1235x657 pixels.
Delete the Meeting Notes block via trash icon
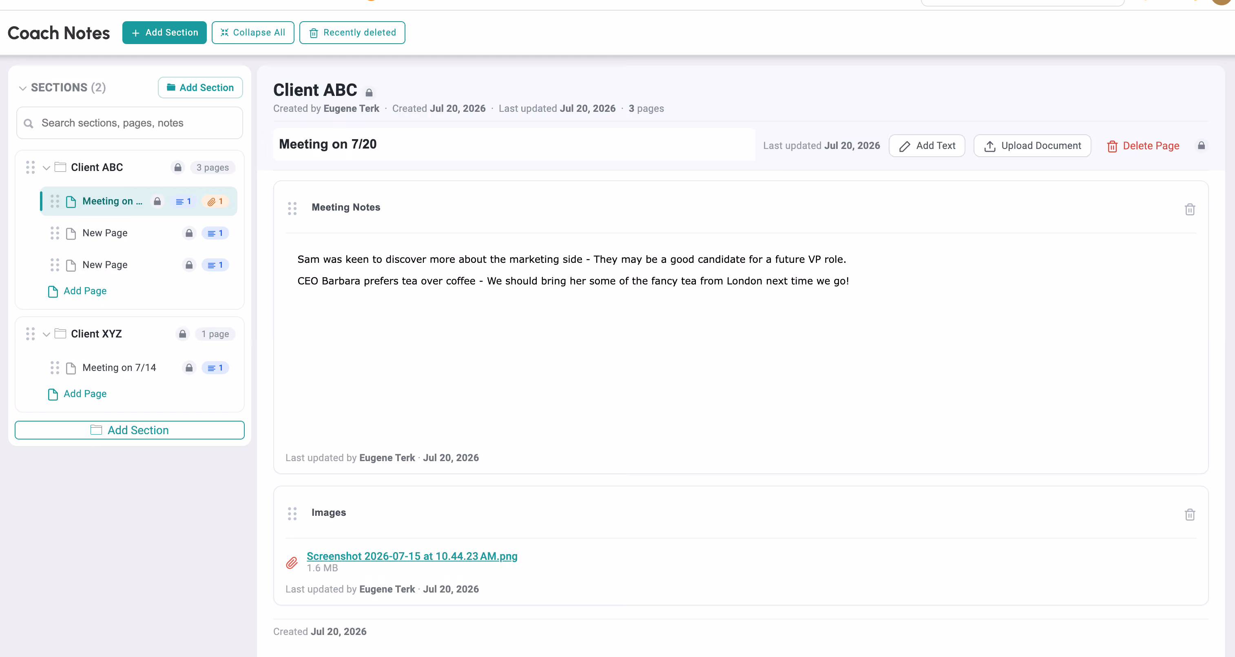coord(1189,209)
